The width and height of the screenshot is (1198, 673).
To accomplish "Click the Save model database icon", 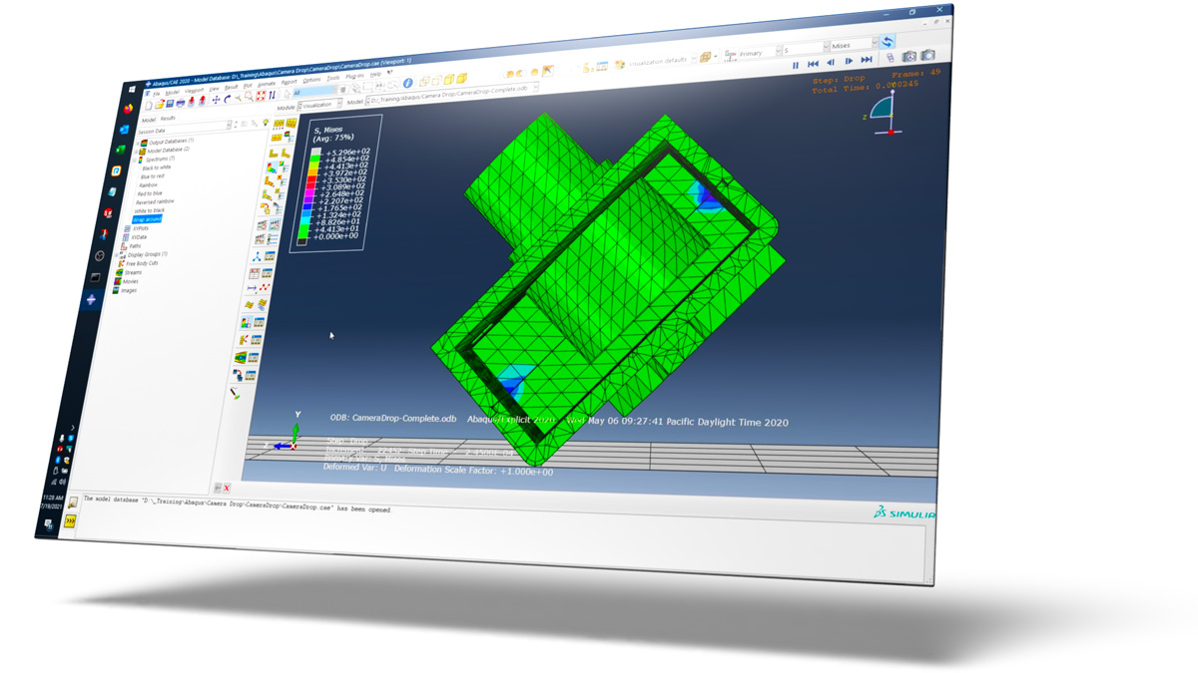I will point(170,104).
